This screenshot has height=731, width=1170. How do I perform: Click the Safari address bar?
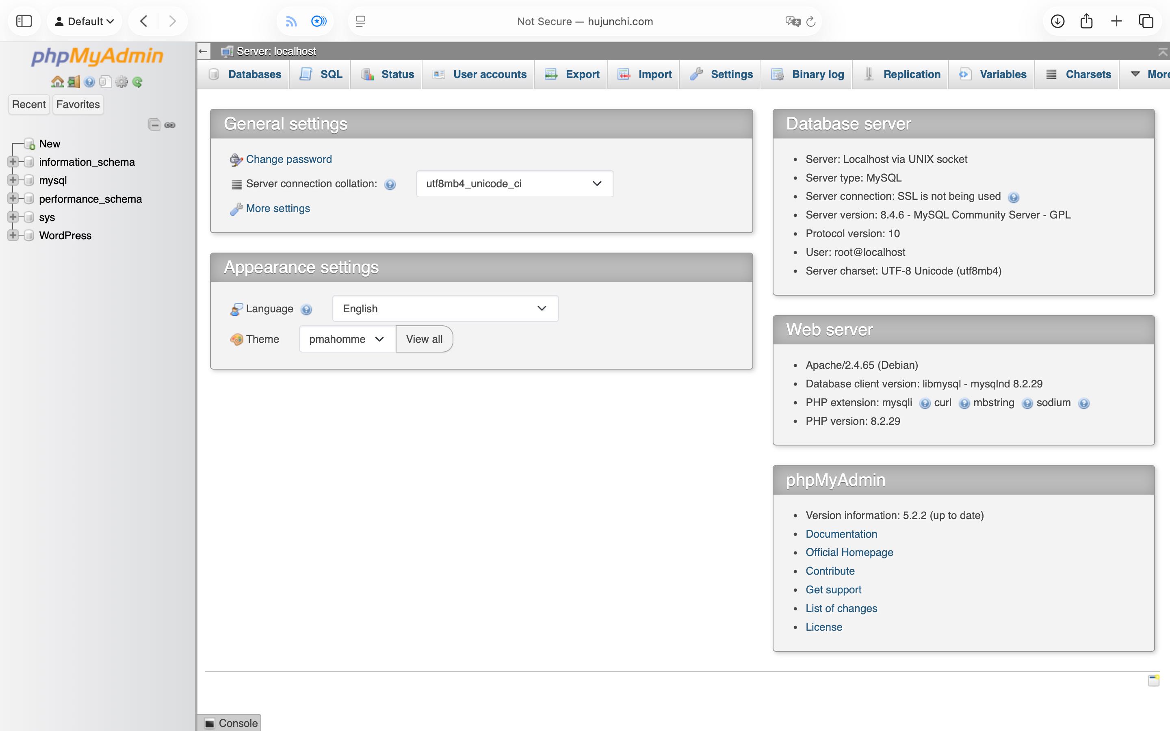[x=585, y=21]
